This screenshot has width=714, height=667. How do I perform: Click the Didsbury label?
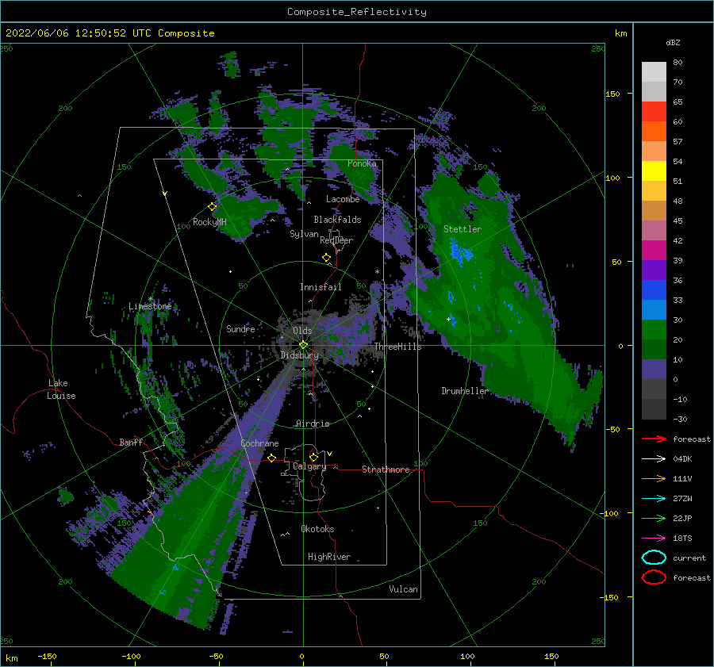tap(300, 355)
